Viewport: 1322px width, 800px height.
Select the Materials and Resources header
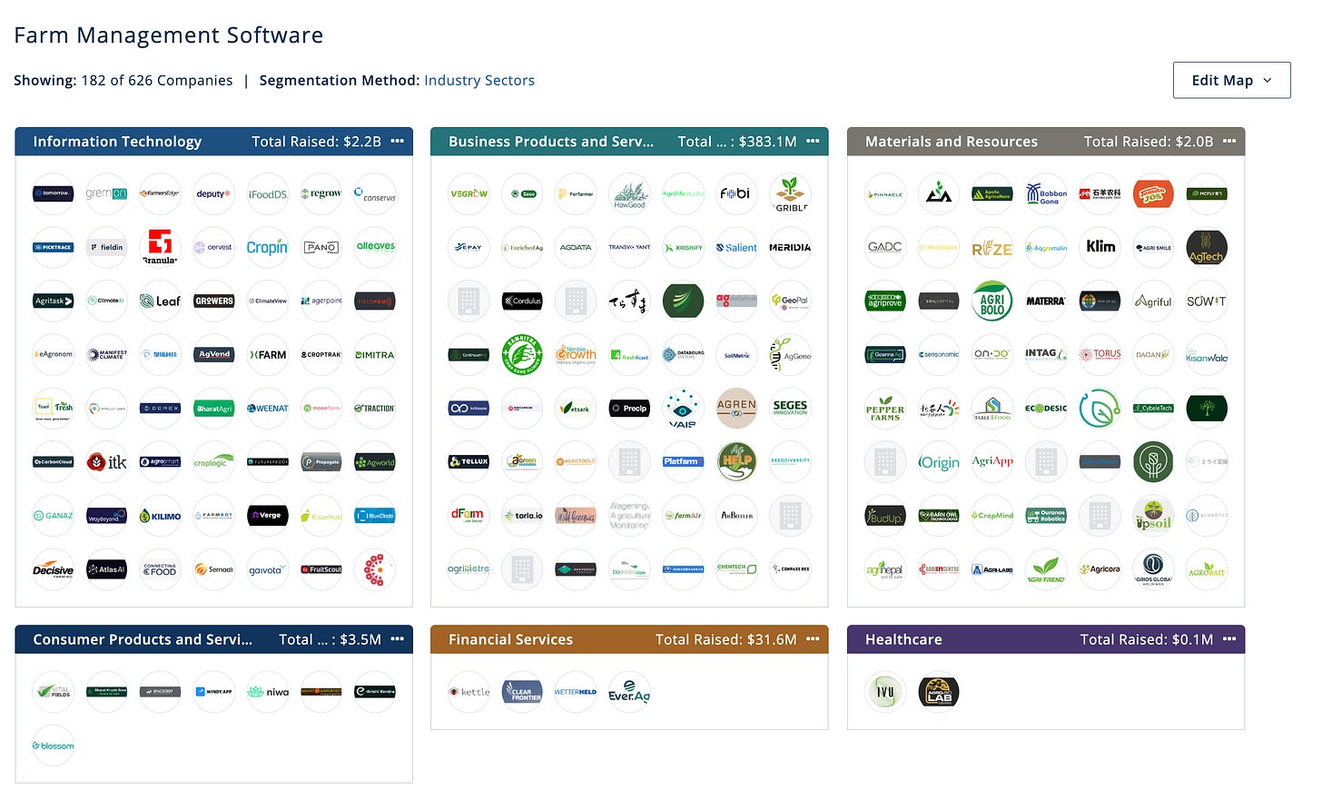point(1046,141)
